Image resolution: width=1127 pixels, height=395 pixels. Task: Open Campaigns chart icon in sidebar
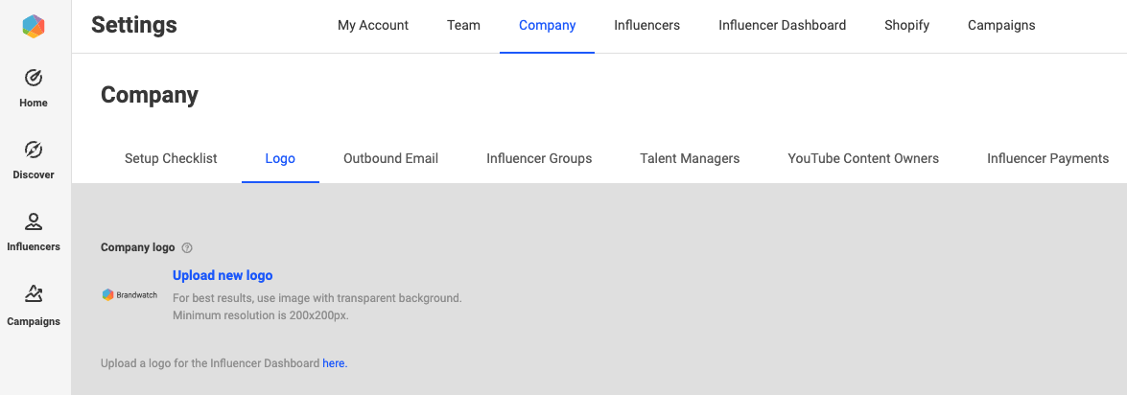tap(34, 294)
